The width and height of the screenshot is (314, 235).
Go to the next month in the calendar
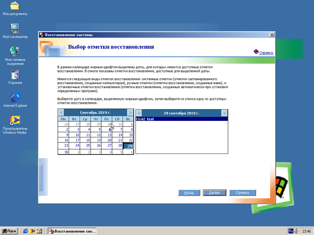point(130,113)
